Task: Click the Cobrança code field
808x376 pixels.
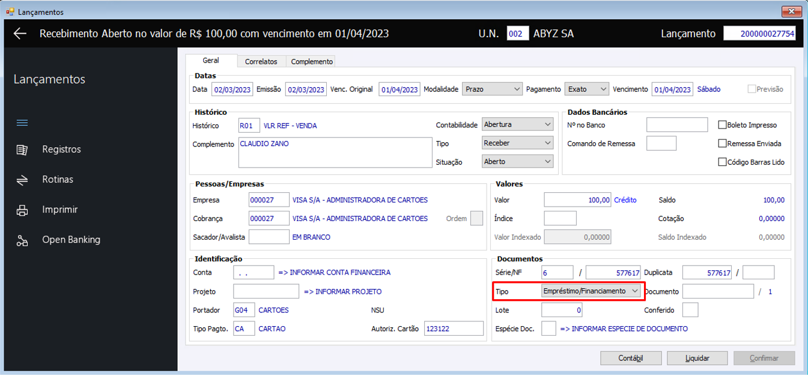Action: point(269,219)
